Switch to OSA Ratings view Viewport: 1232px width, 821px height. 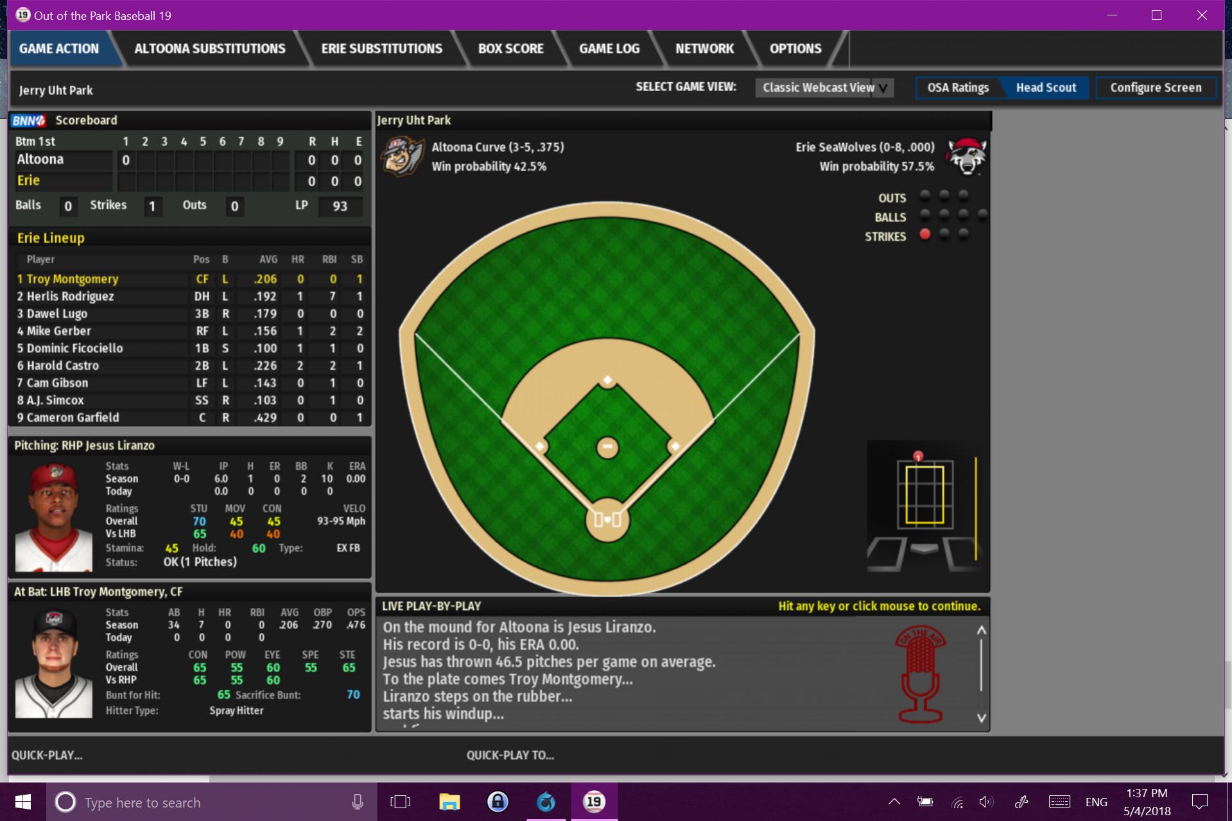957,88
